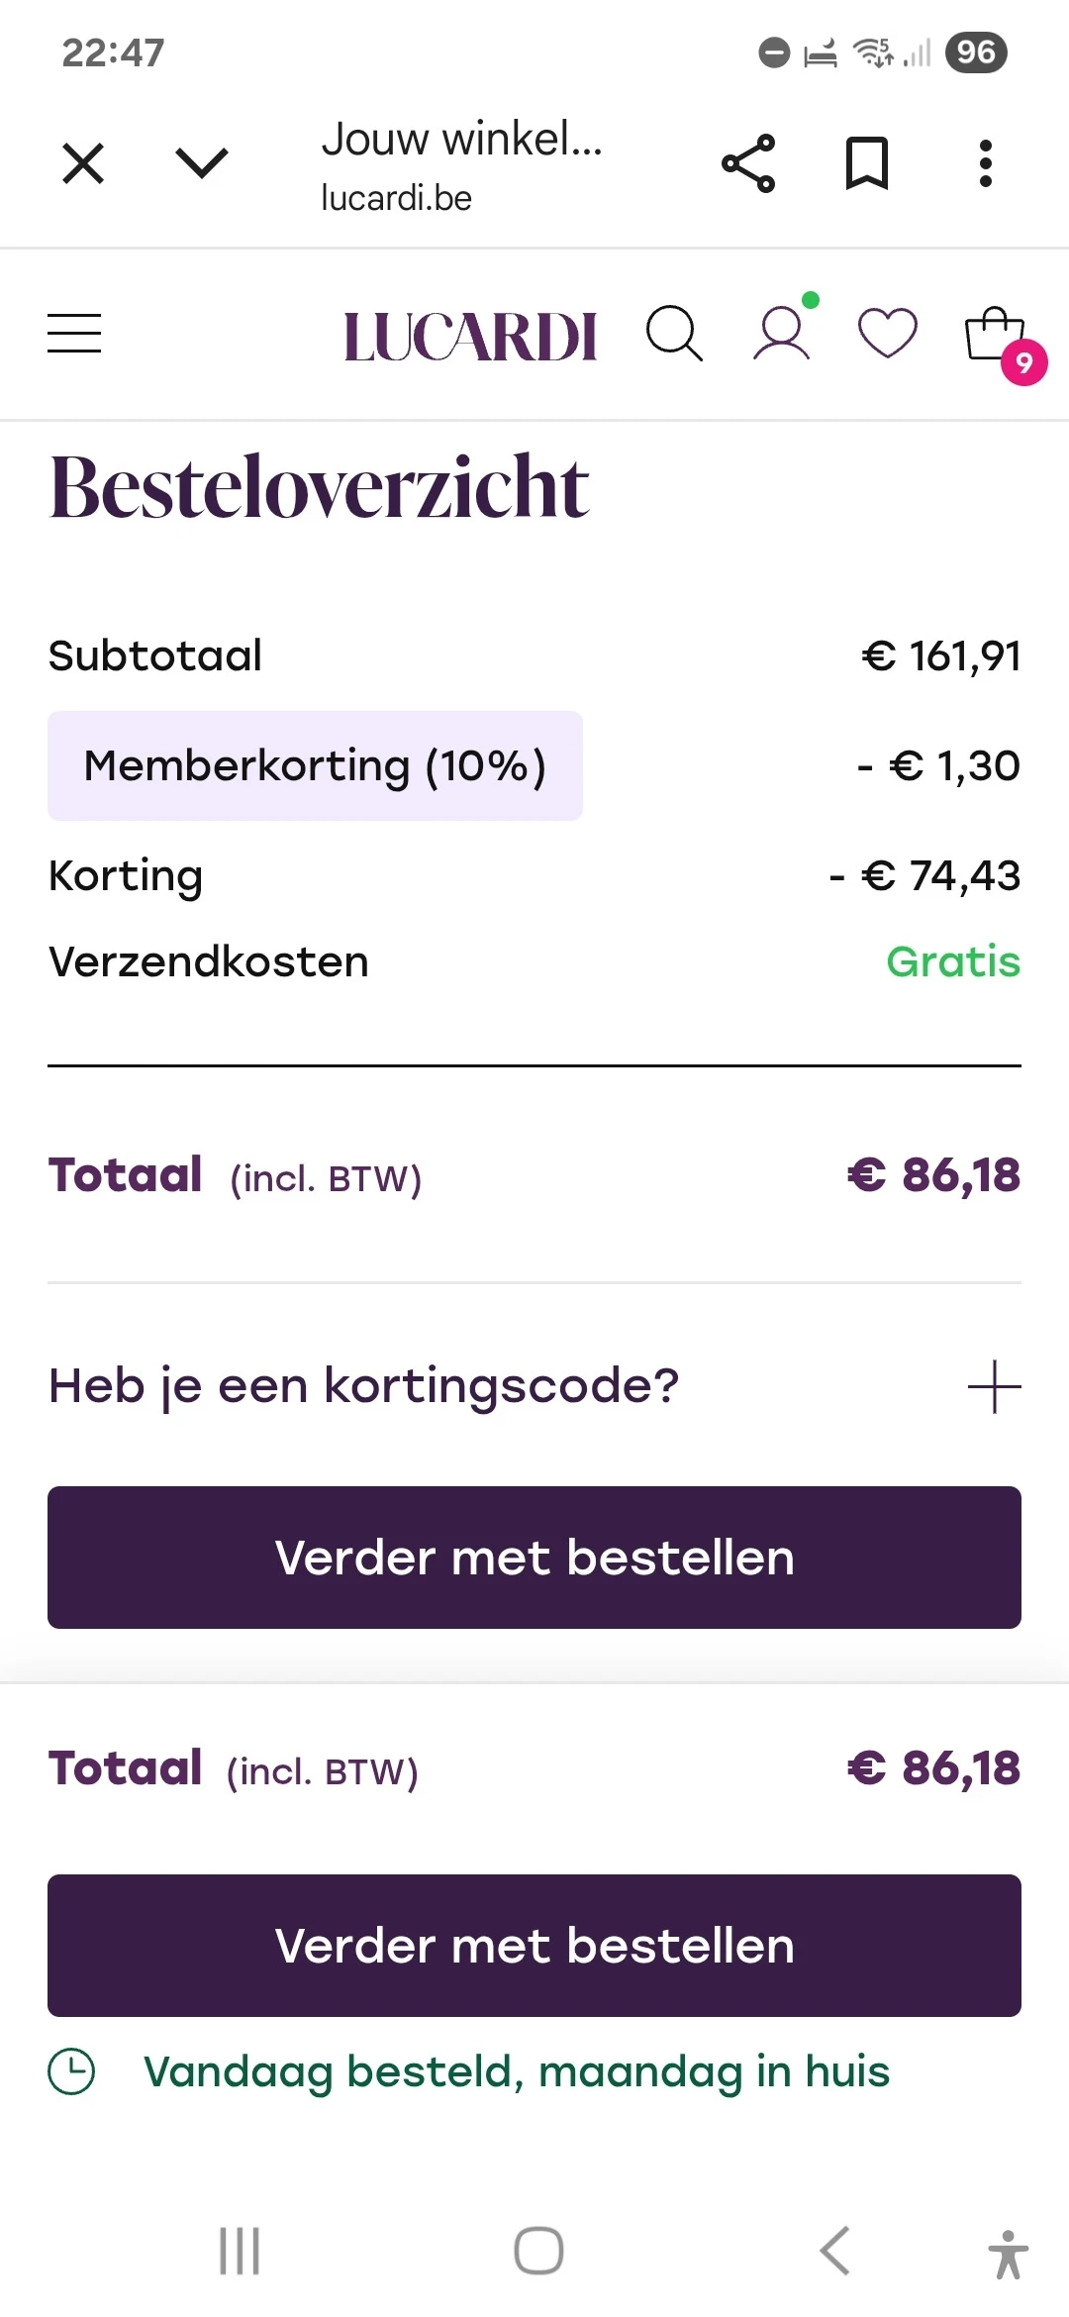Image resolution: width=1069 pixels, height=2317 pixels.
Task: Close the browser tab with X icon
Action: [83, 163]
